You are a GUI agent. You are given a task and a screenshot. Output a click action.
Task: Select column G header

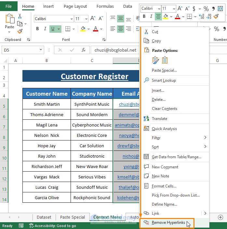(218, 60)
